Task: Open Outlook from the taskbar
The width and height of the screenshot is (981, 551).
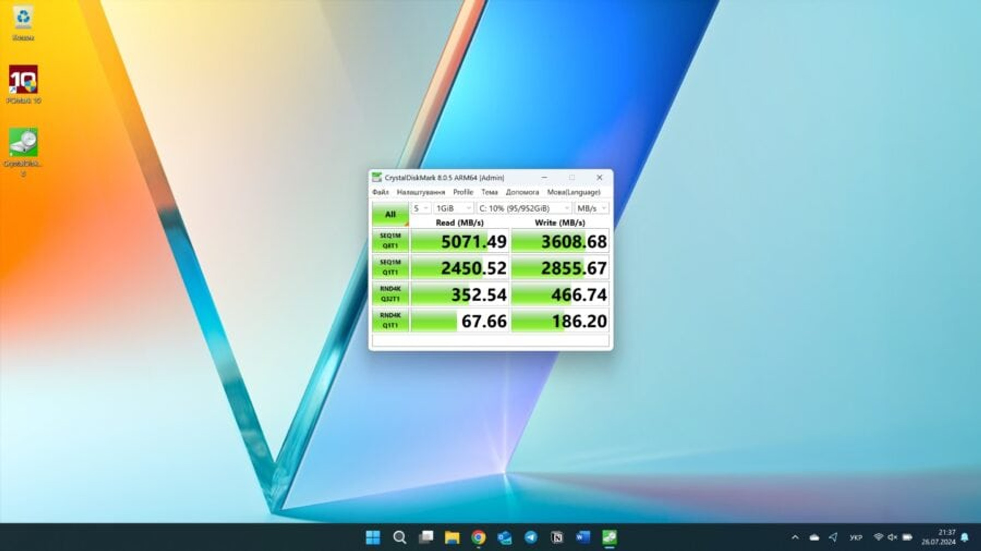Action: pos(505,537)
